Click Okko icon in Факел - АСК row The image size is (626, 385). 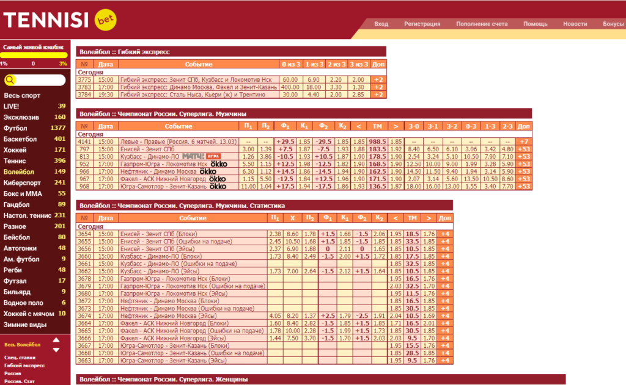[x=218, y=179]
